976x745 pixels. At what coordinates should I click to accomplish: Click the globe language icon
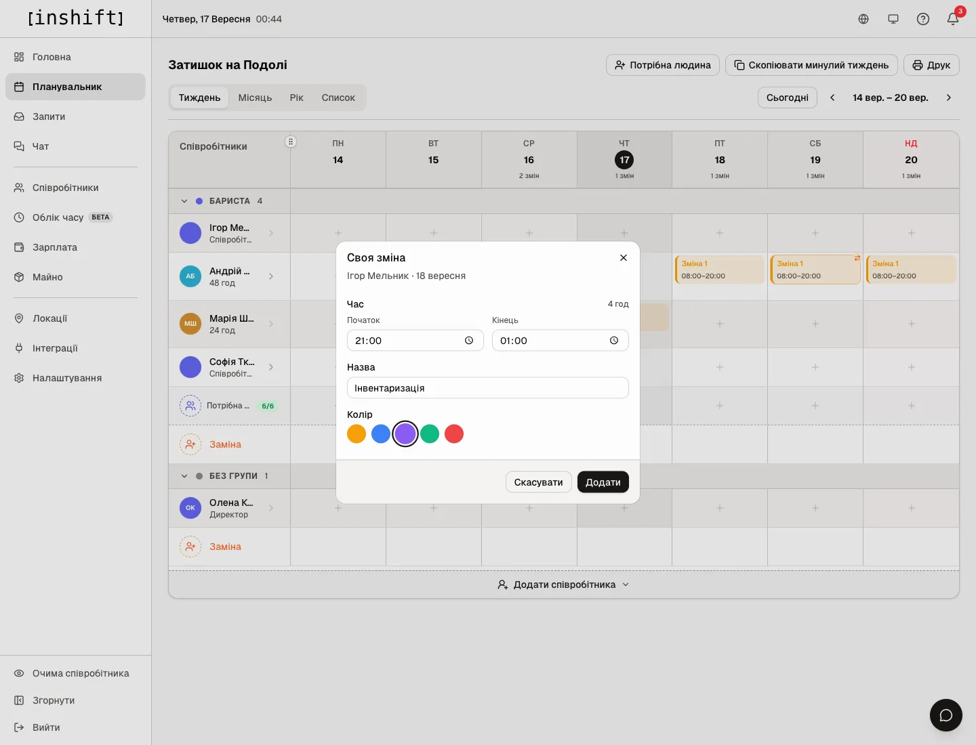point(863,19)
